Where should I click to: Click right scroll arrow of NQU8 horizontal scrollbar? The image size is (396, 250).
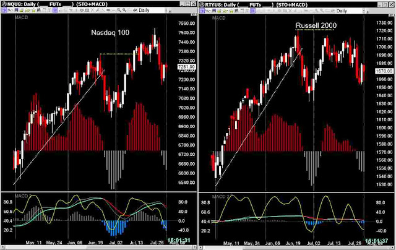click(196, 248)
